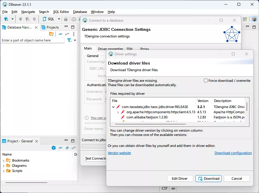The image size is (259, 193).
Task: Open the Database menu
Action: point(80,12)
